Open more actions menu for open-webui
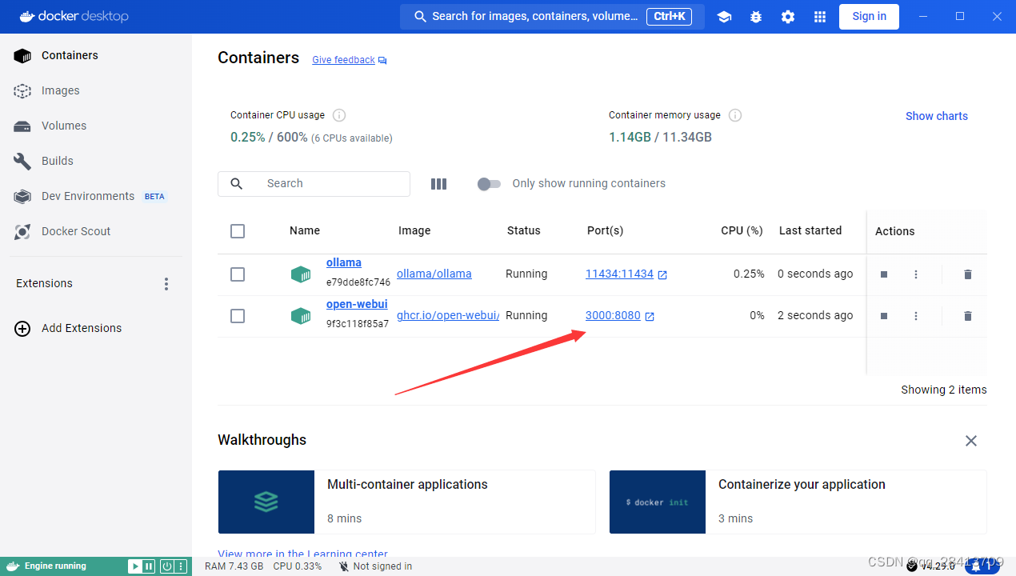This screenshot has height=576, width=1016. tap(916, 316)
